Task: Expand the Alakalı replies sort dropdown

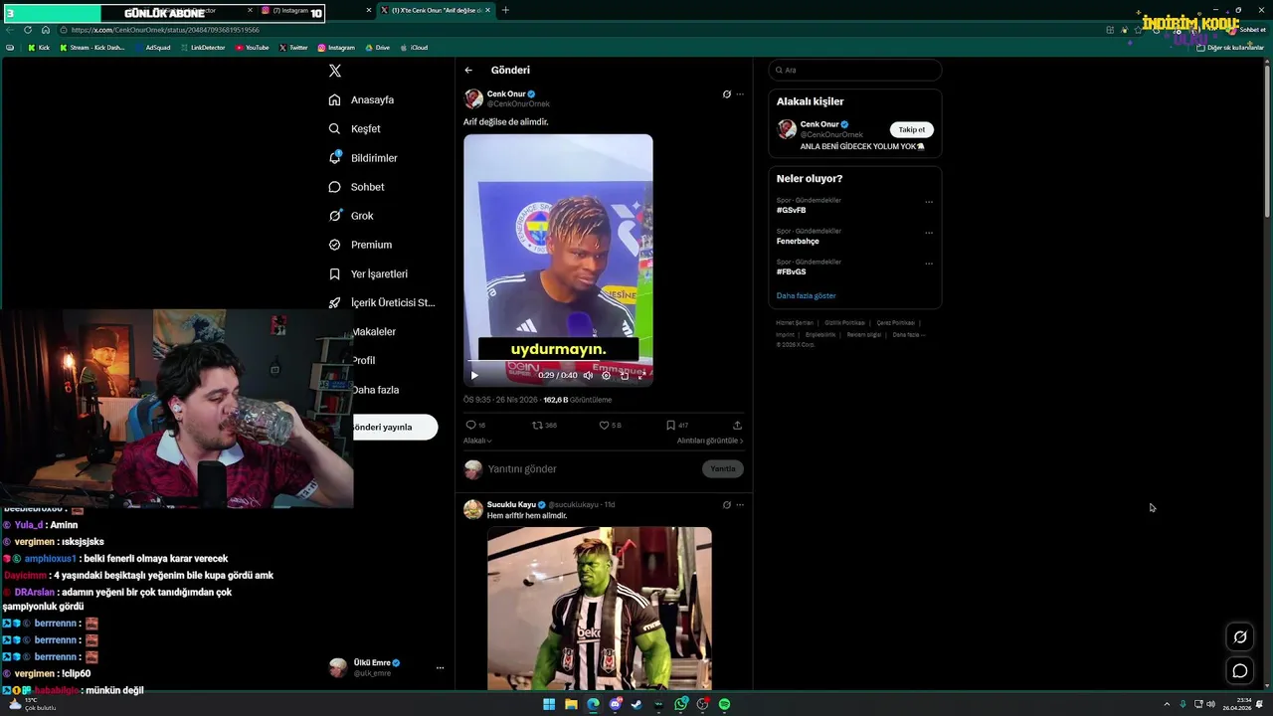Action: click(x=477, y=441)
